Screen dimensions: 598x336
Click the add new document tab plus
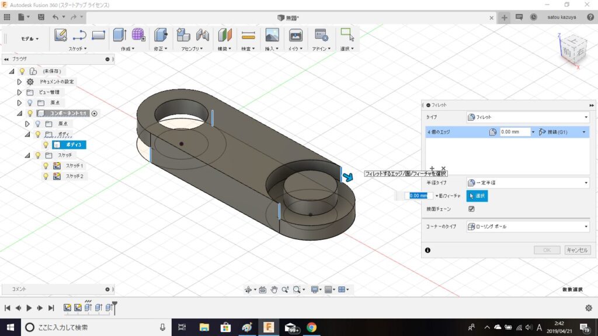coord(504,17)
